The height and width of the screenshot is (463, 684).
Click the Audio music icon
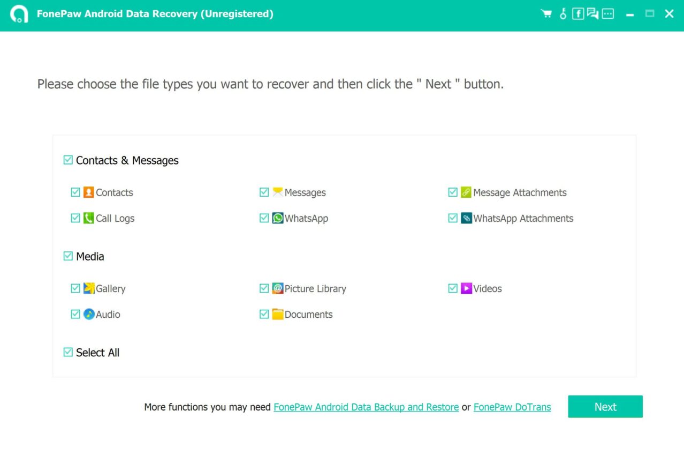tap(88, 314)
